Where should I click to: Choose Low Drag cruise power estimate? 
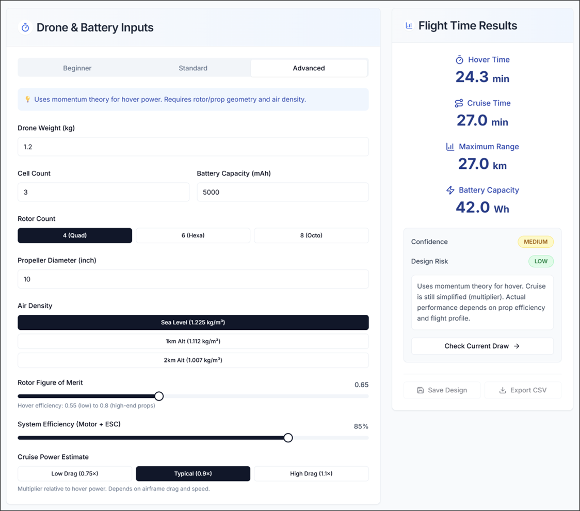[x=74, y=473]
